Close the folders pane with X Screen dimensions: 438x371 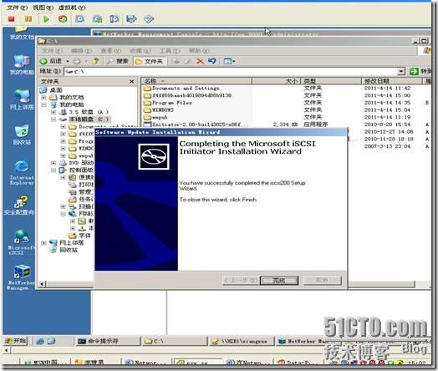[x=132, y=82]
